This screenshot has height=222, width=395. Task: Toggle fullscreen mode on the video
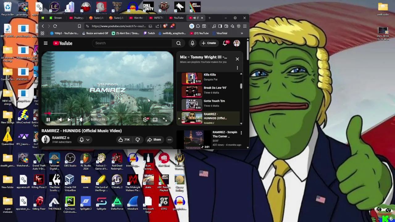tap(165, 120)
